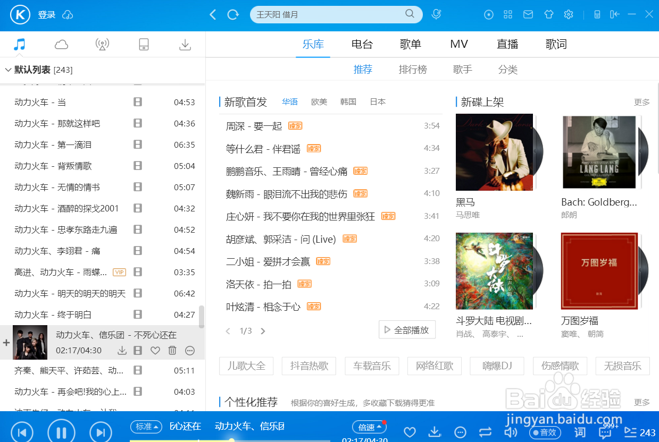Switch to the 电台 tab

coord(362,44)
